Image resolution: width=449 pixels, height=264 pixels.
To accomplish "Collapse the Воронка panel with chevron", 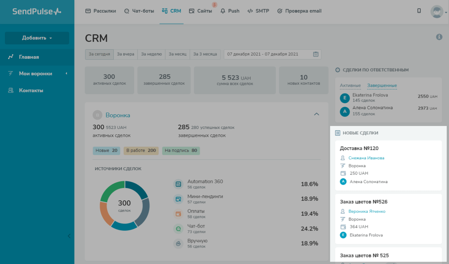I will [317, 114].
